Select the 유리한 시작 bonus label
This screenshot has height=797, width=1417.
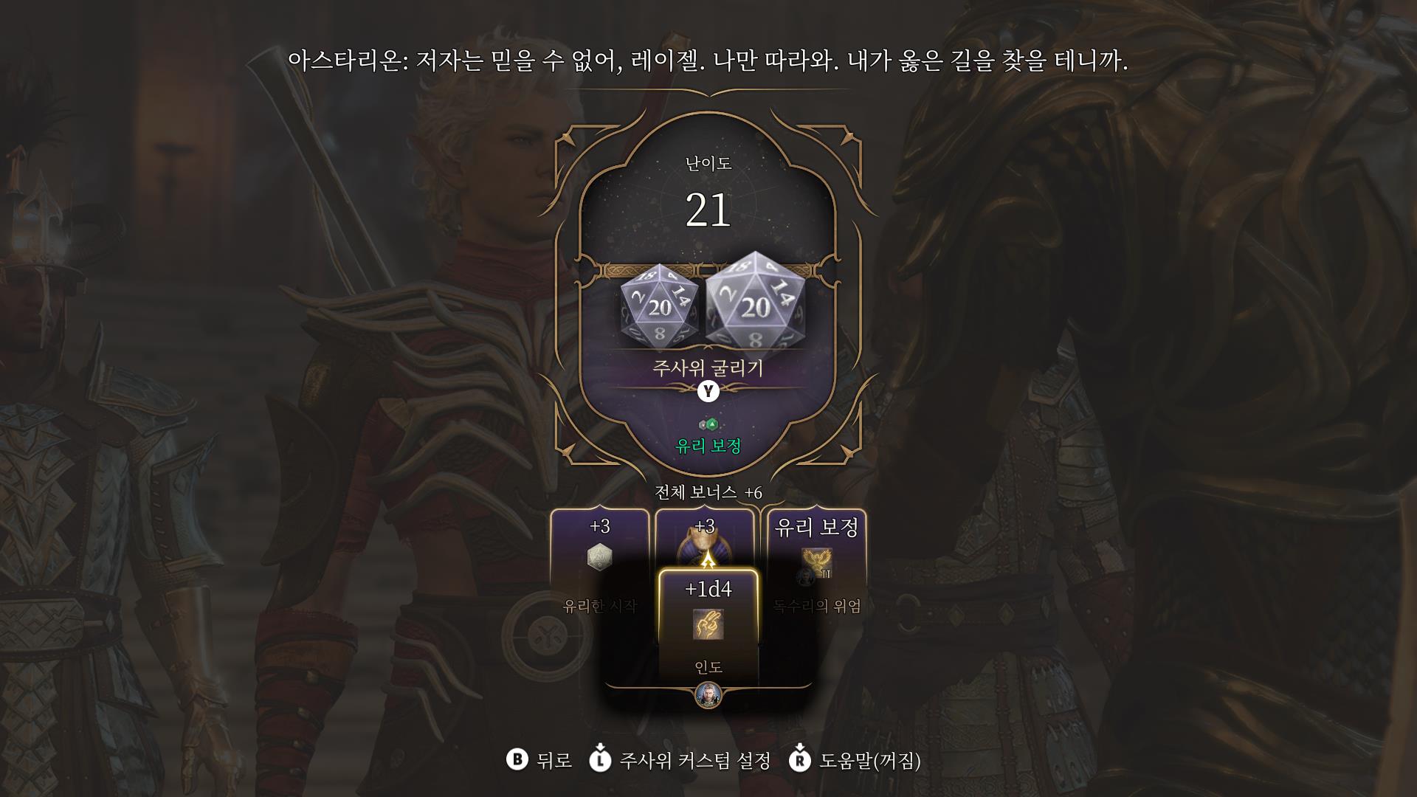click(x=599, y=607)
